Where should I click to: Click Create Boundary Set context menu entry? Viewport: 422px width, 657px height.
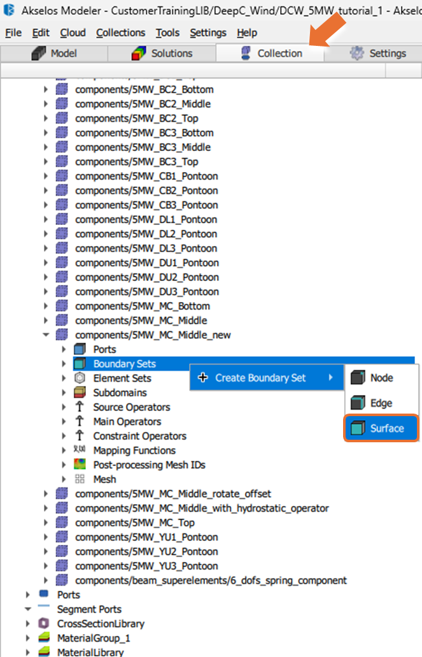(x=267, y=377)
